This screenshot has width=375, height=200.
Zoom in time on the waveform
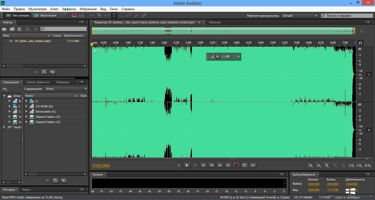(x=327, y=166)
